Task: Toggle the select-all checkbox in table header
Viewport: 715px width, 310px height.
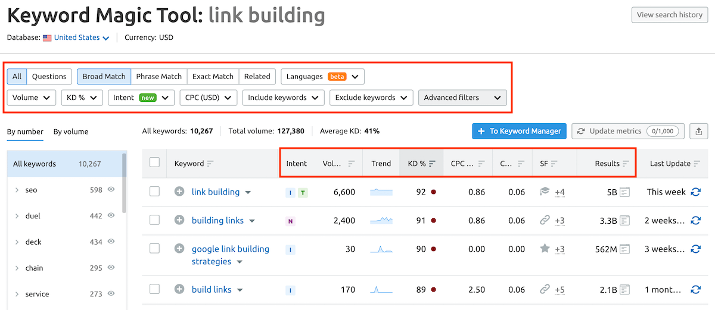Action: tap(155, 162)
